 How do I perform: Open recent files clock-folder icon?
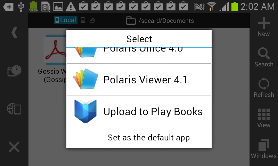(x=14, y=71)
